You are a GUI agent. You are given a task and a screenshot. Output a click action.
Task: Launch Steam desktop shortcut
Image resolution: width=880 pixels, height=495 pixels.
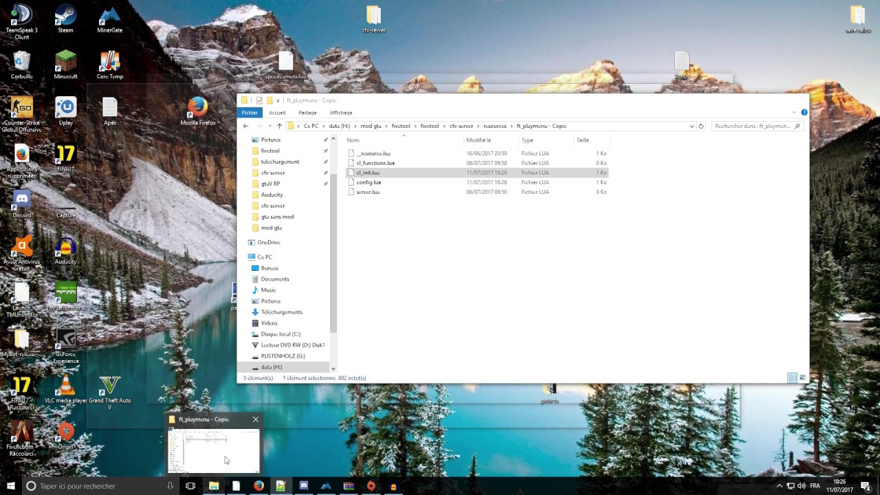[x=65, y=18]
